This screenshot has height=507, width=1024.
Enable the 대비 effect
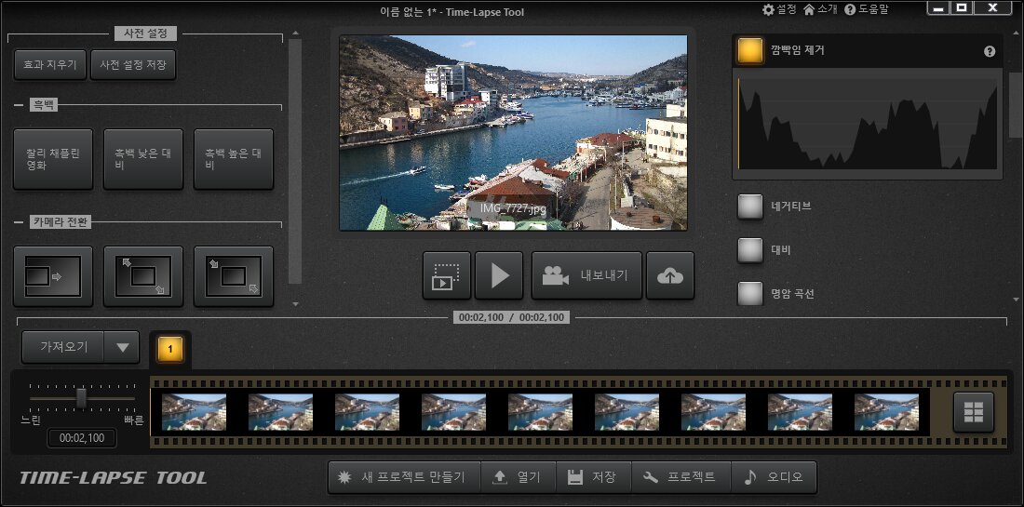point(750,250)
